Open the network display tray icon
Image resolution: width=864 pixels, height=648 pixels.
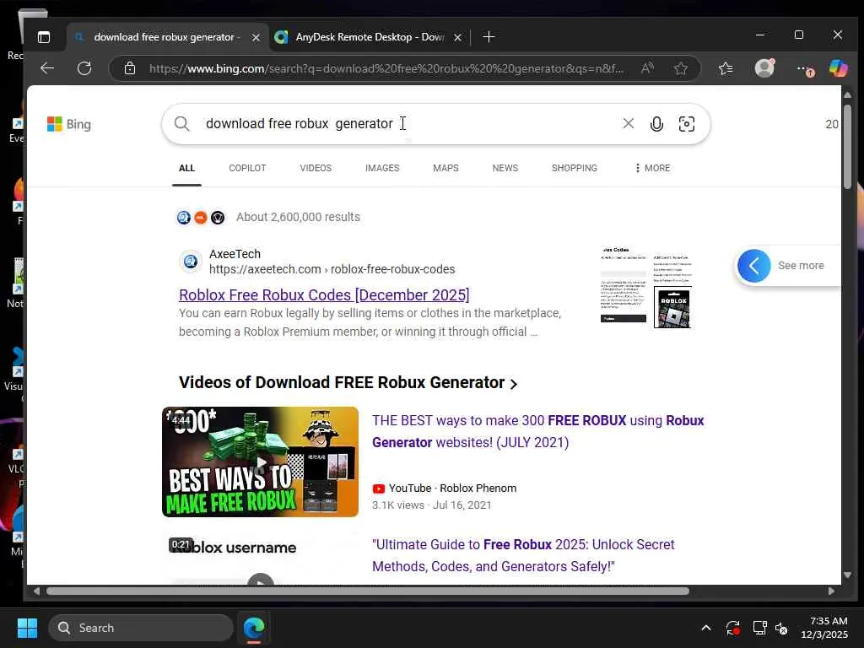pyautogui.click(x=760, y=628)
